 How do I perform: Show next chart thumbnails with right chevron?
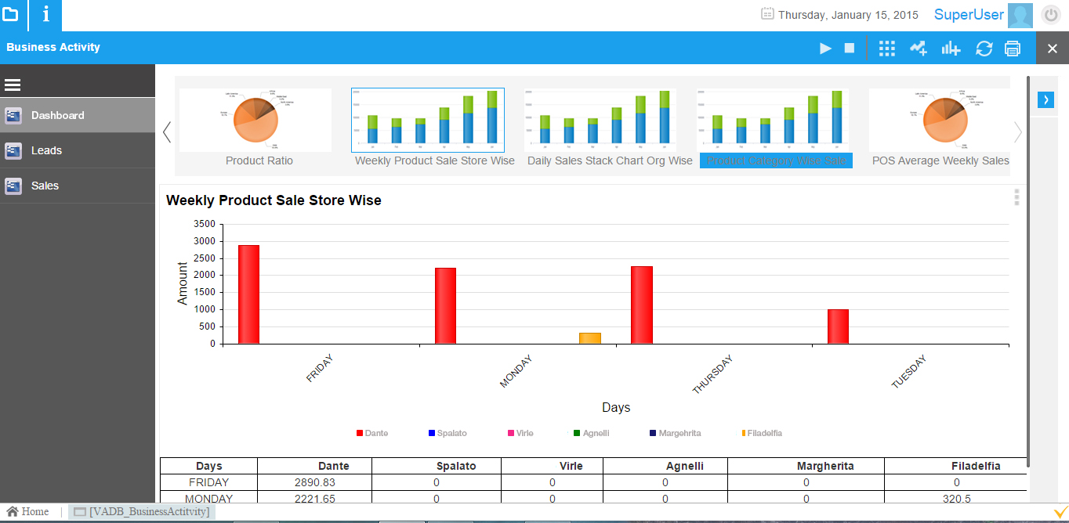coord(1017,132)
